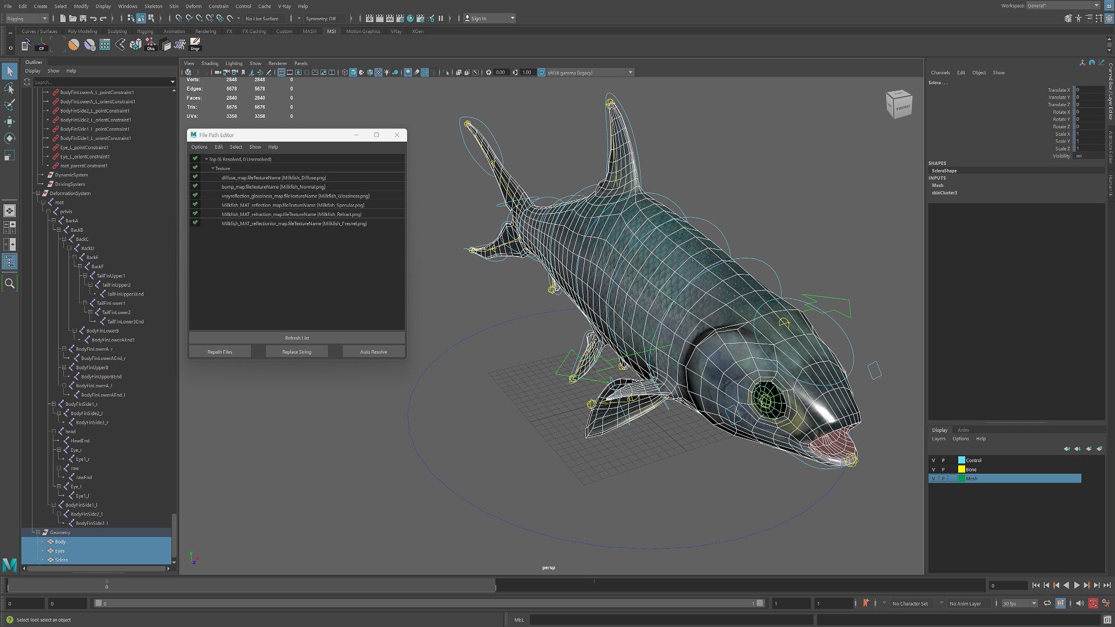This screenshot has width=1115, height=627.
Task: Toggle the checkmark beside bump_map.fileTextureName row
Action: click(x=195, y=186)
